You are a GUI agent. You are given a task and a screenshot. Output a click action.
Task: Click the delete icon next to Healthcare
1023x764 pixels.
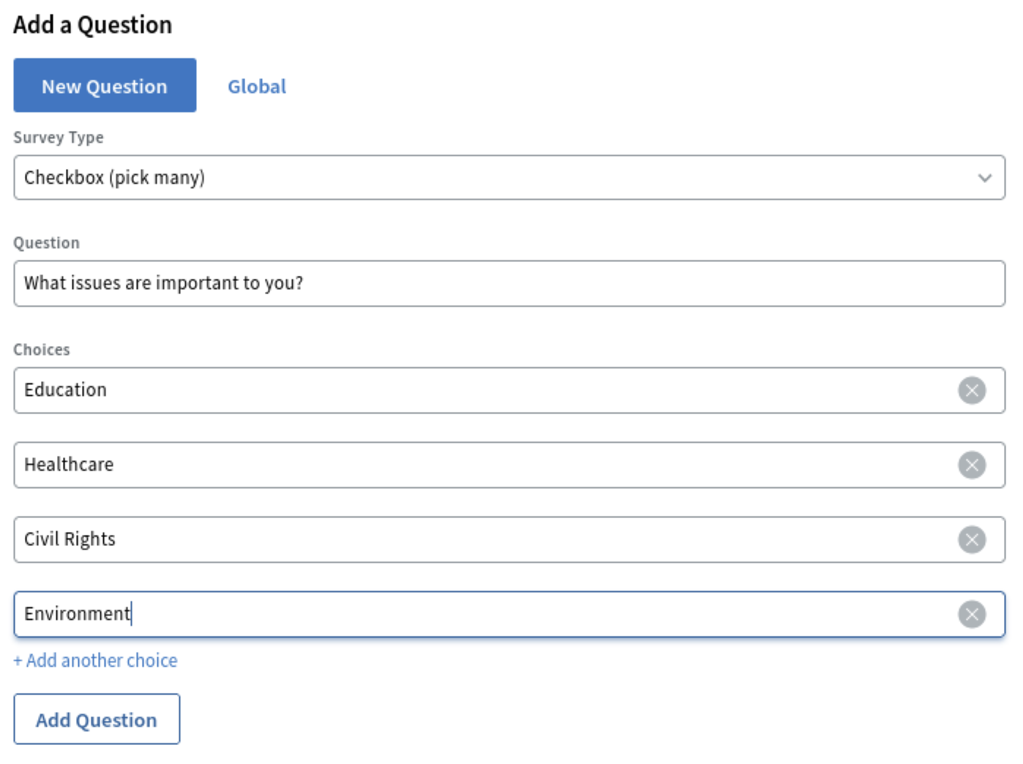pos(972,465)
